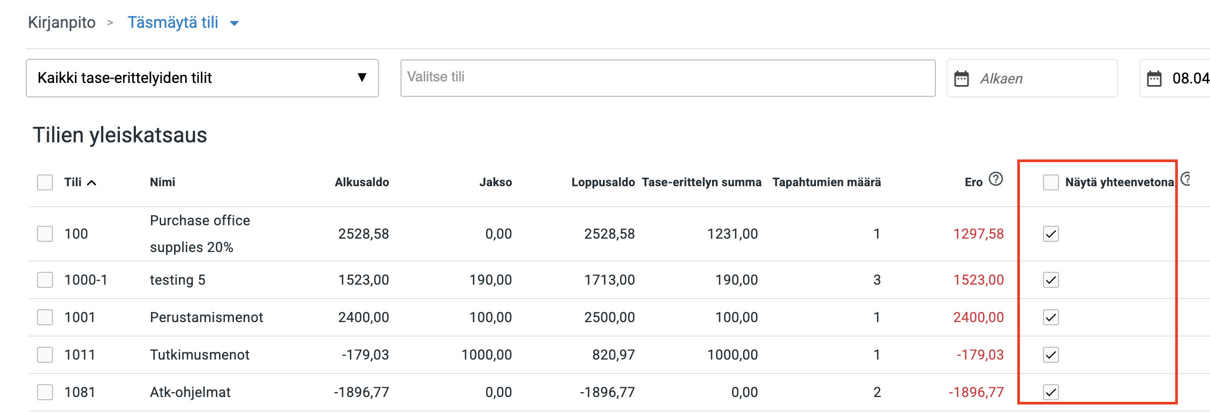Viewport: 1210px width, 412px height.
Task: Click the calendar icon beside the 08.04 date
Action: [x=1154, y=79]
